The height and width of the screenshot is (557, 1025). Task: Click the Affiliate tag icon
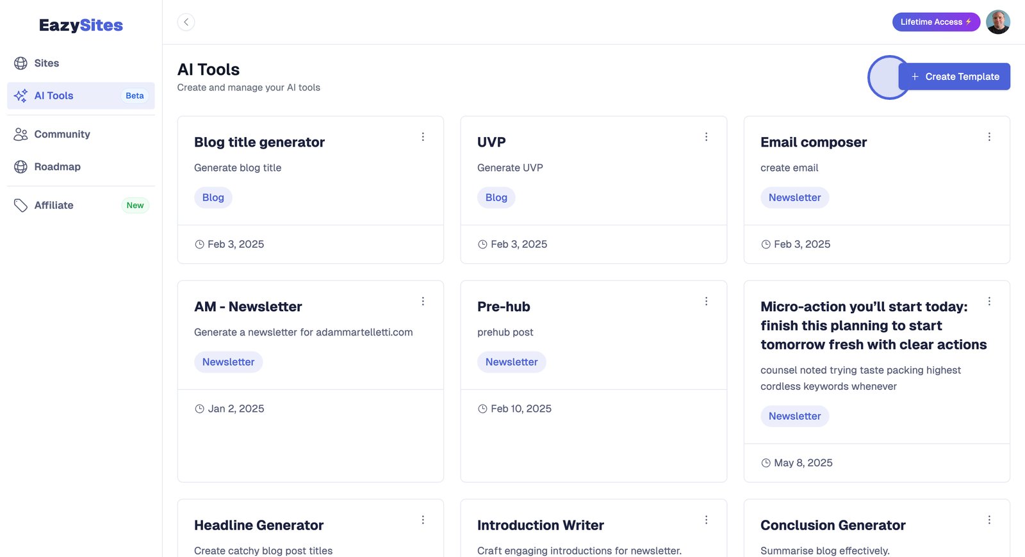point(20,206)
